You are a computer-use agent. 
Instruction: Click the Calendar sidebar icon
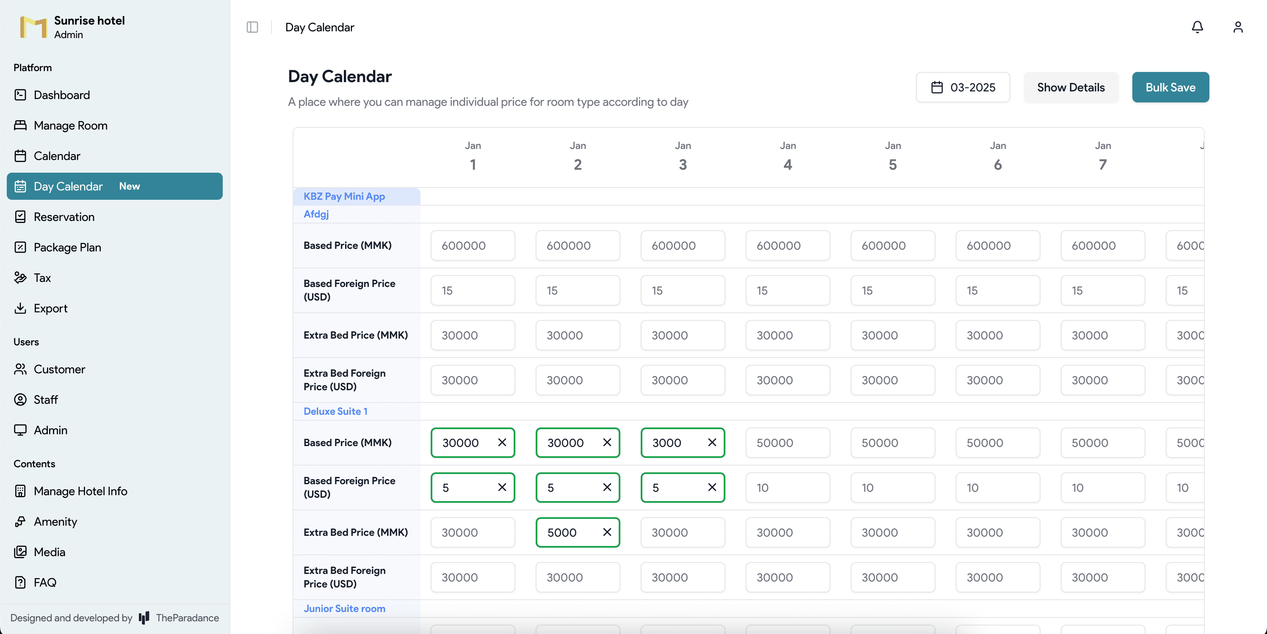coord(20,156)
